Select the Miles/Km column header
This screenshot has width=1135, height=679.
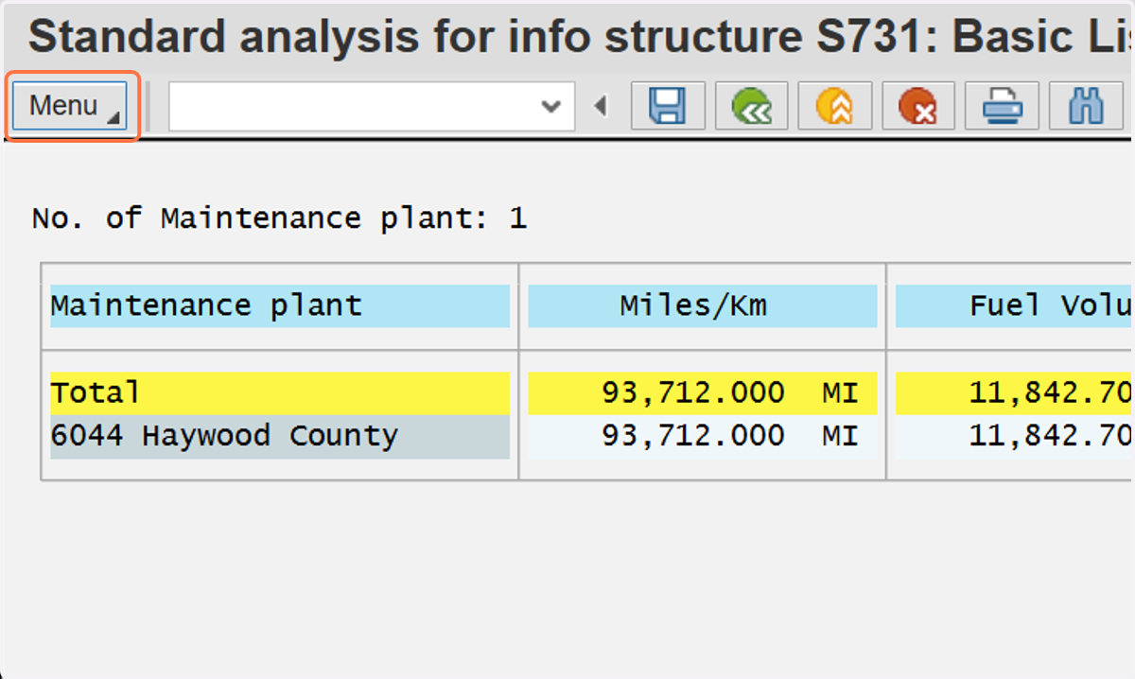pyautogui.click(x=702, y=306)
